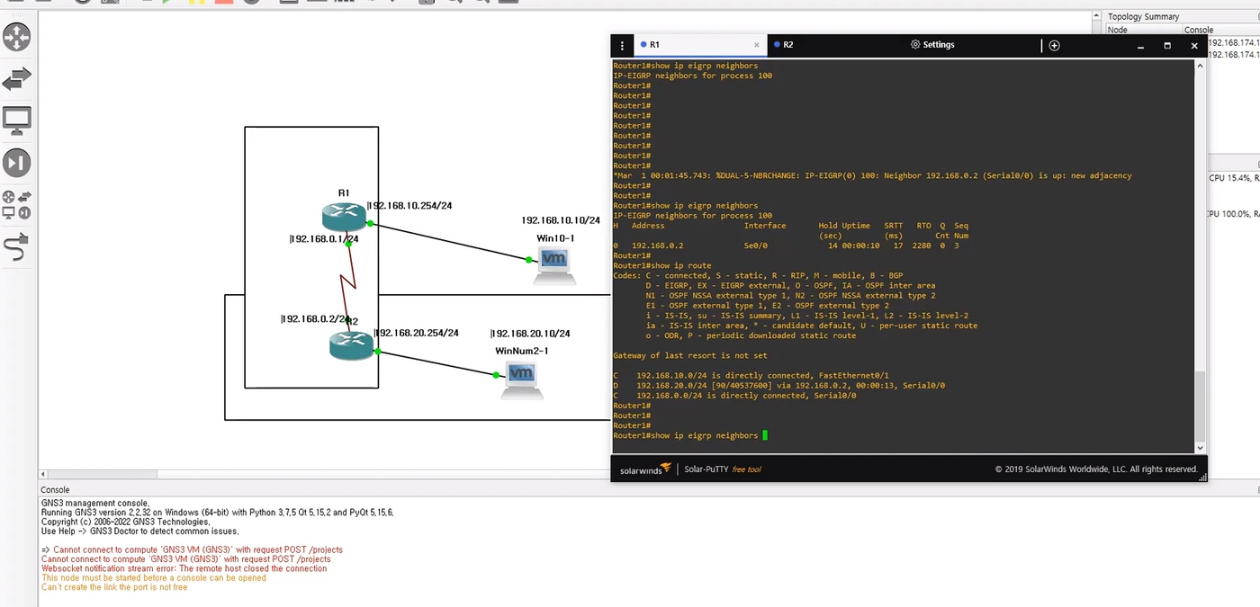
Task: Click the 192.168.0.2/24 interface label
Action: coord(315,318)
